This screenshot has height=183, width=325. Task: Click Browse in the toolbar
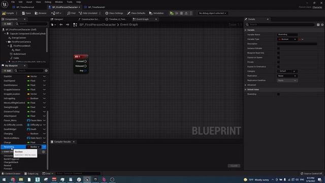pos(41,13)
